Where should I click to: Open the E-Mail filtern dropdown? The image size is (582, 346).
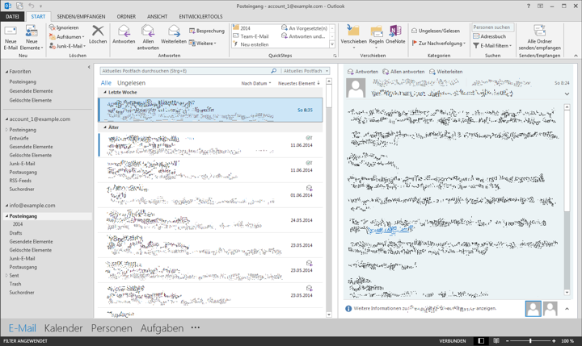coord(492,45)
